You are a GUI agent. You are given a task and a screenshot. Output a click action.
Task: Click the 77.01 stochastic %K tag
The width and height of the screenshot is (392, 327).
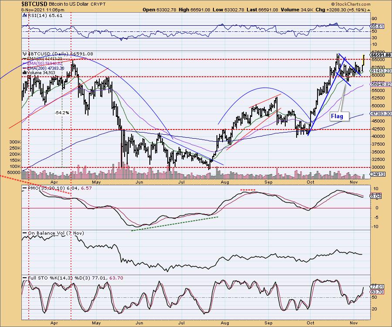pos(377,287)
